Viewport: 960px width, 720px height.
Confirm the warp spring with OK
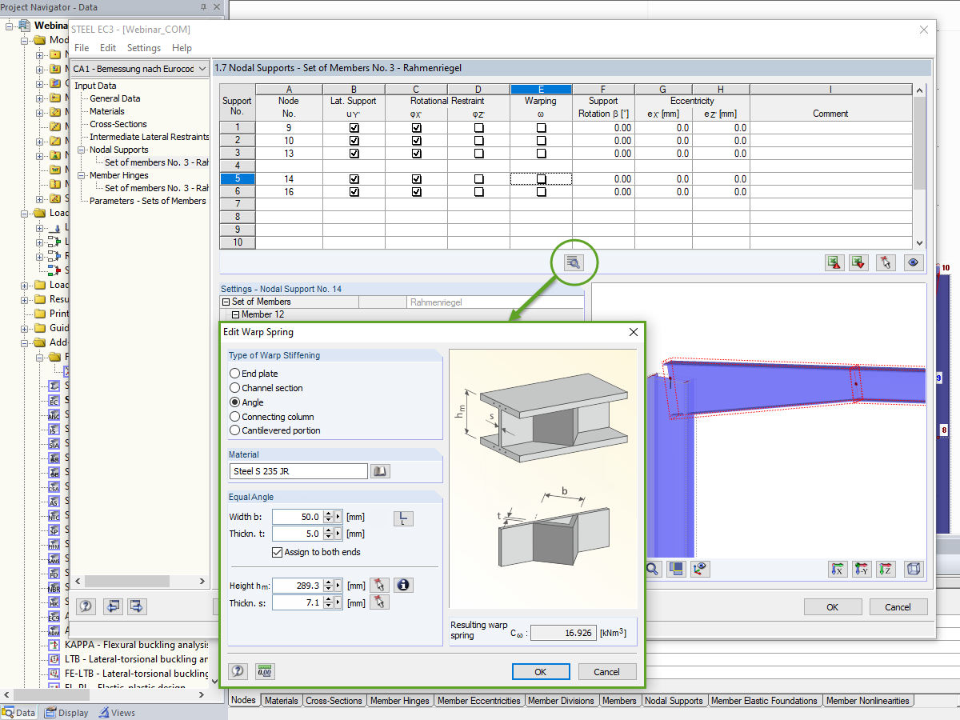tap(541, 671)
